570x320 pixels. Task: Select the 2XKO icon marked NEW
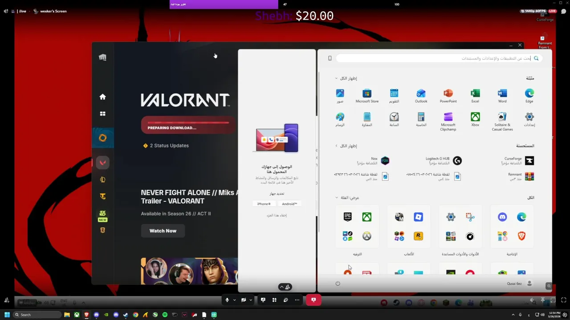(102, 216)
